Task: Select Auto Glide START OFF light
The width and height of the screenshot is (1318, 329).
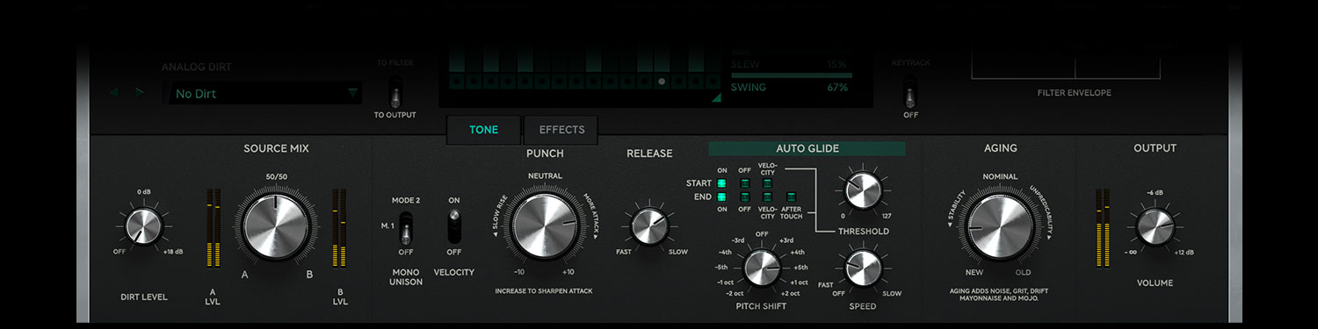Action: click(x=745, y=183)
